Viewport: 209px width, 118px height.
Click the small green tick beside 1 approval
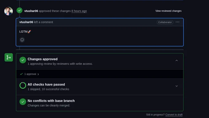click(x=21, y=74)
